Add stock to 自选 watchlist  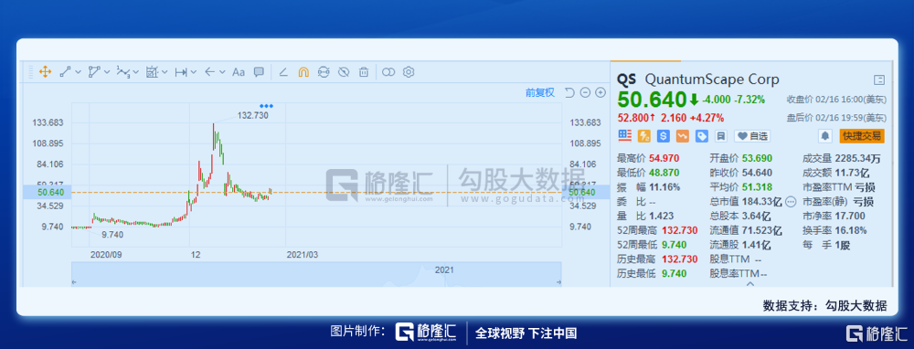point(752,136)
